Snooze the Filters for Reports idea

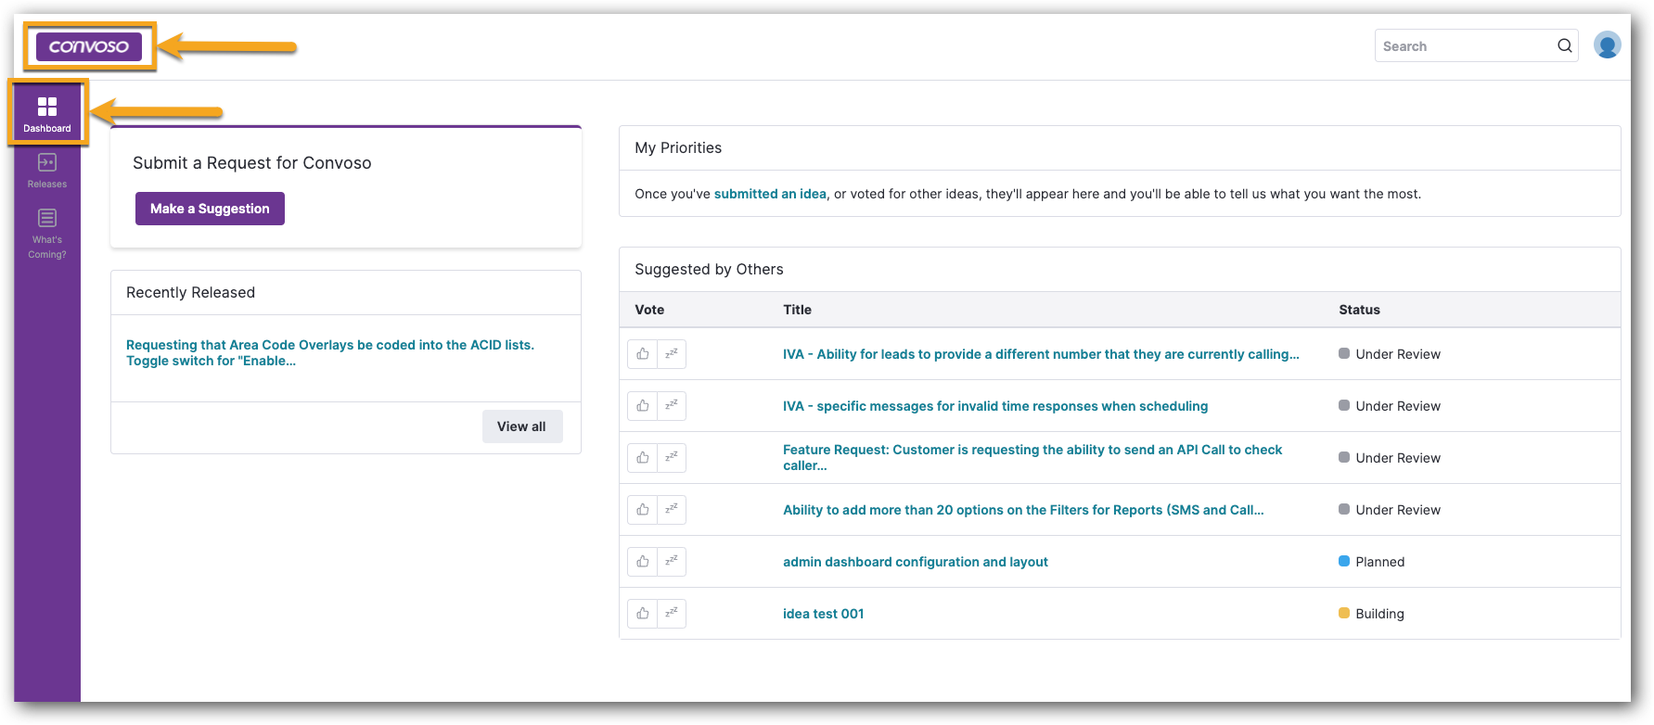pos(672,510)
